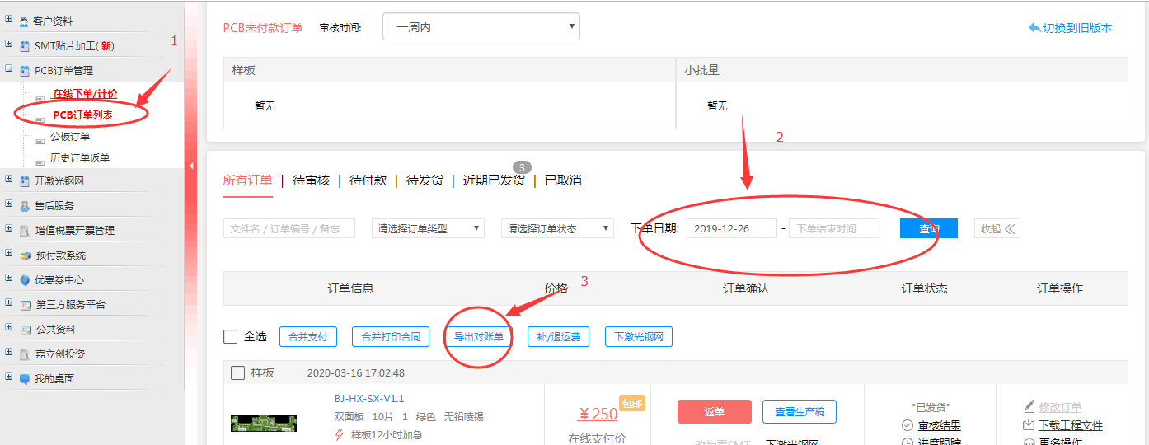Click the 导出对账单 button
1149x445 pixels.
point(478,336)
